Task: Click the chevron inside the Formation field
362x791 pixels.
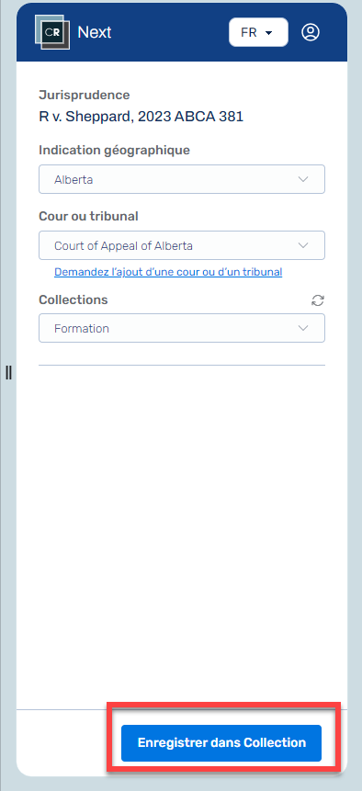Action: coord(303,328)
